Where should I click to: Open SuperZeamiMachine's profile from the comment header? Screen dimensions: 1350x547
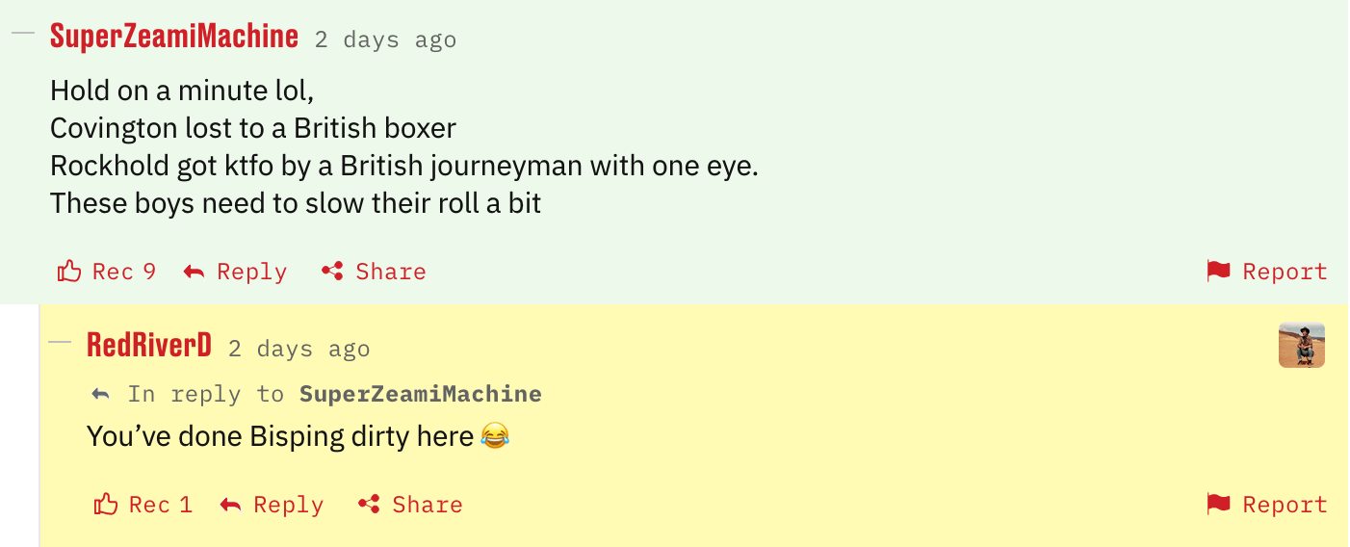point(174,37)
